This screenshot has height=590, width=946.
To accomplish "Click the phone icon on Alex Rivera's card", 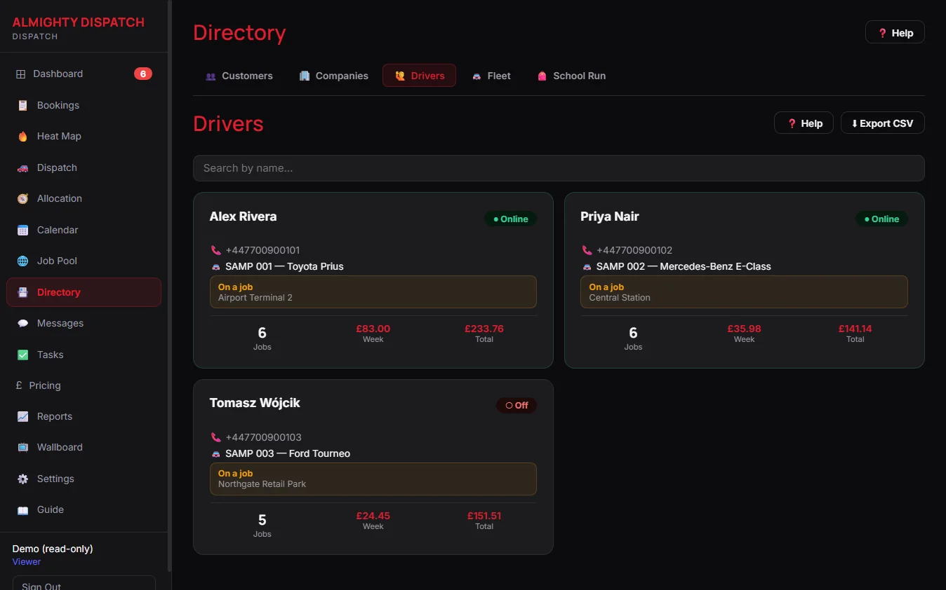I will tap(215, 250).
